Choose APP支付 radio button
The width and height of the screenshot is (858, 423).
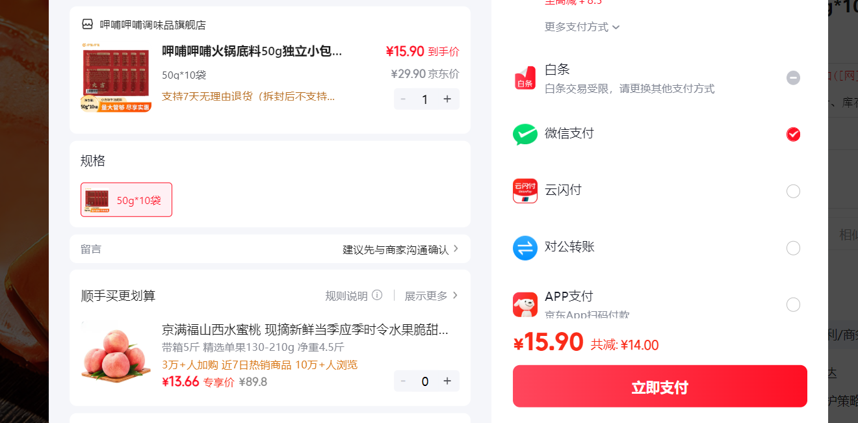(793, 304)
